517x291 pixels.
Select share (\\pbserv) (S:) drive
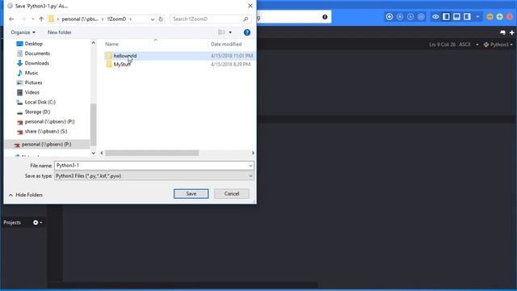pos(46,131)
